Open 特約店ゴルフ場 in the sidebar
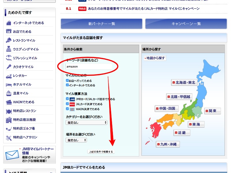 24,128
